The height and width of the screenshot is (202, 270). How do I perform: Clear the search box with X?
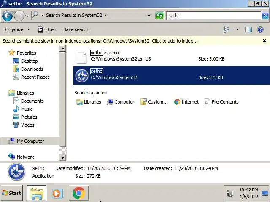tap(265, 16)
